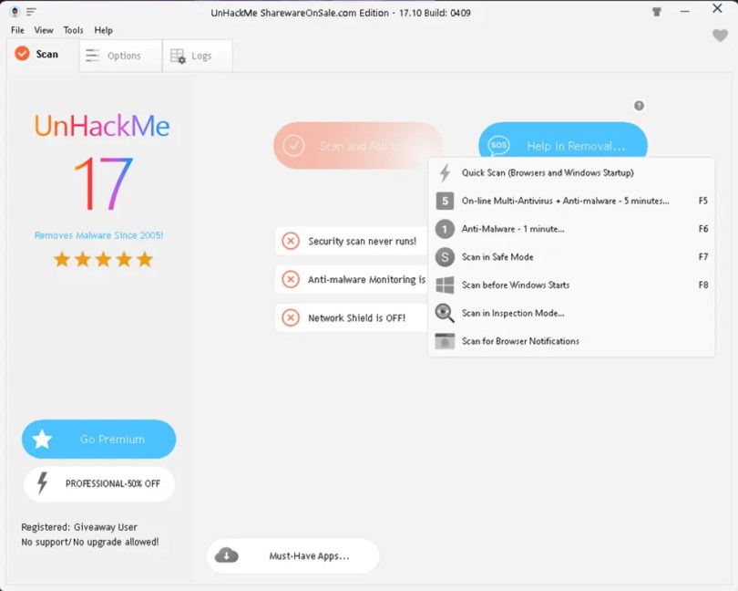Click Security scan never runs! status
Viewport: 738px width, 591px height.
click(x=351, y=241)
